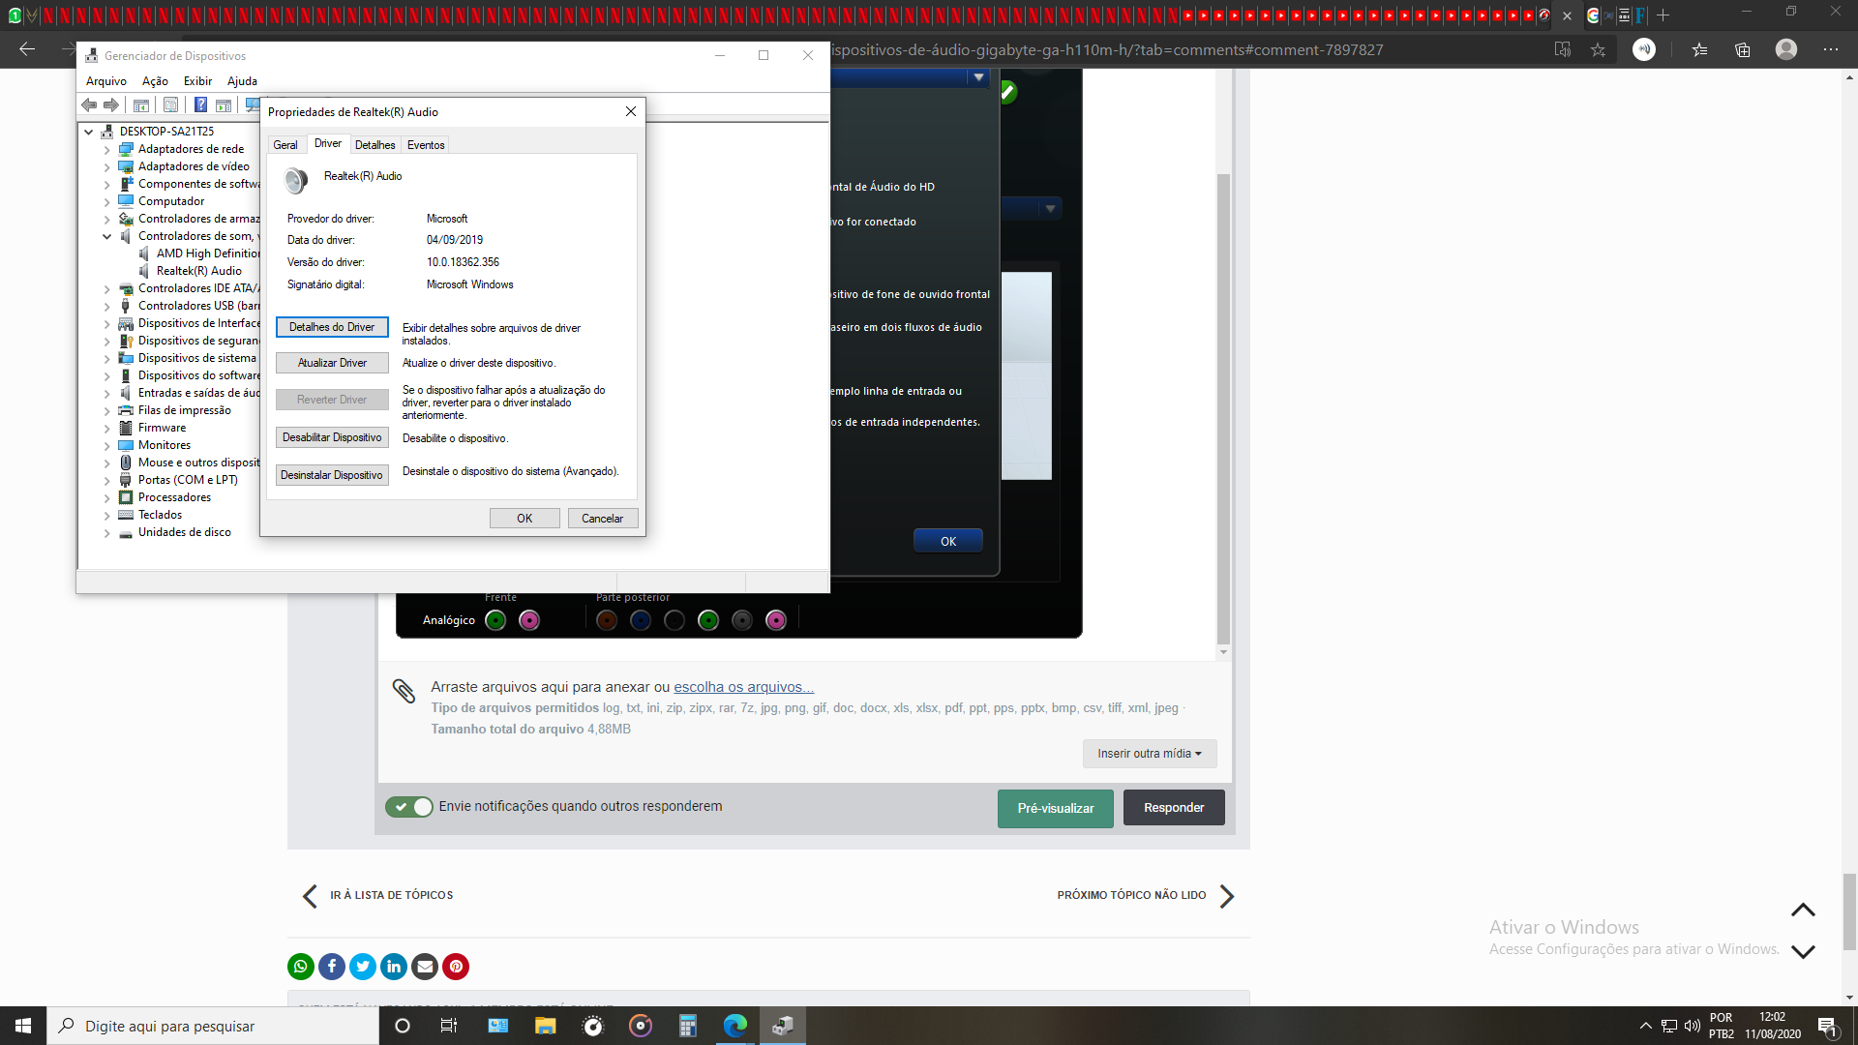
Task: Add this page to favorites star icon
Action: click(x=1598, y=49)
